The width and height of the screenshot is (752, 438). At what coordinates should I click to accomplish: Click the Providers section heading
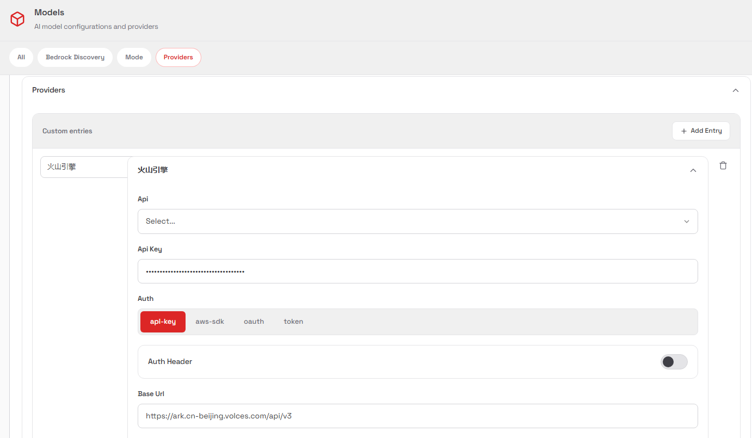pos(48,90)
